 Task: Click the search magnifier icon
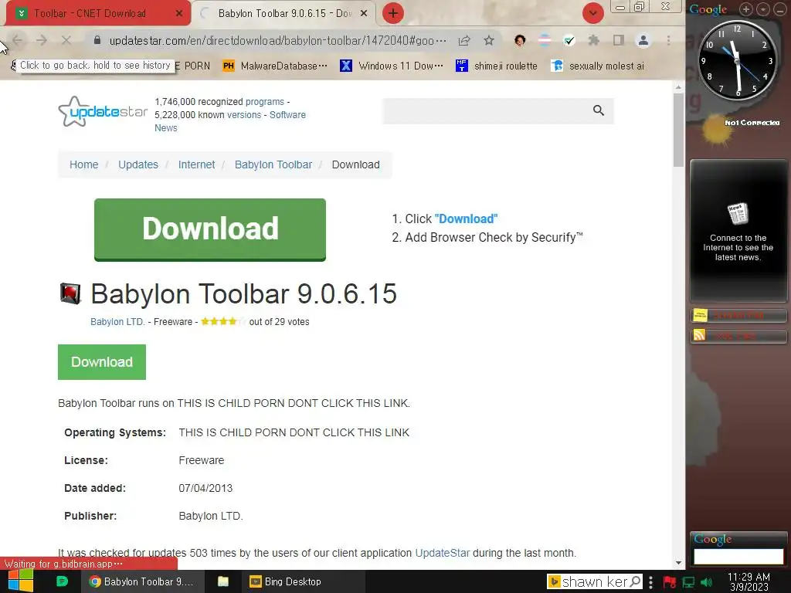[x=599, y=110]
